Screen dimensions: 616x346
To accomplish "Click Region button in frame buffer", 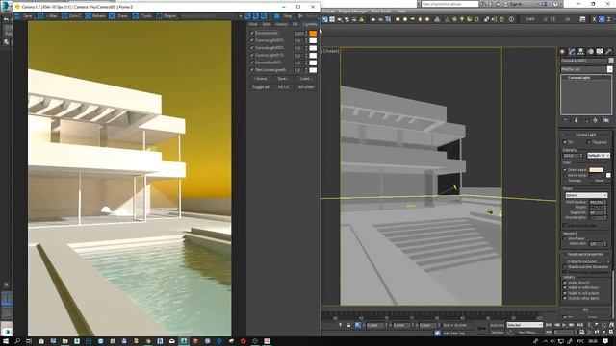I will [x=167, y=16].
